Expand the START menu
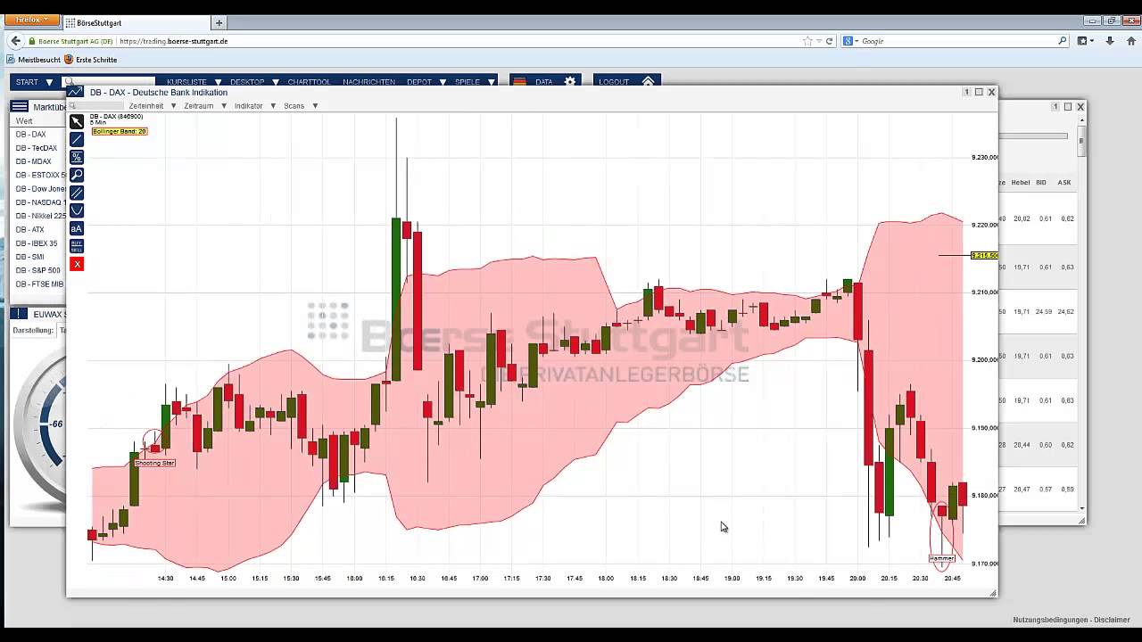Screen dimensions: 1142x642 point(32,82)
